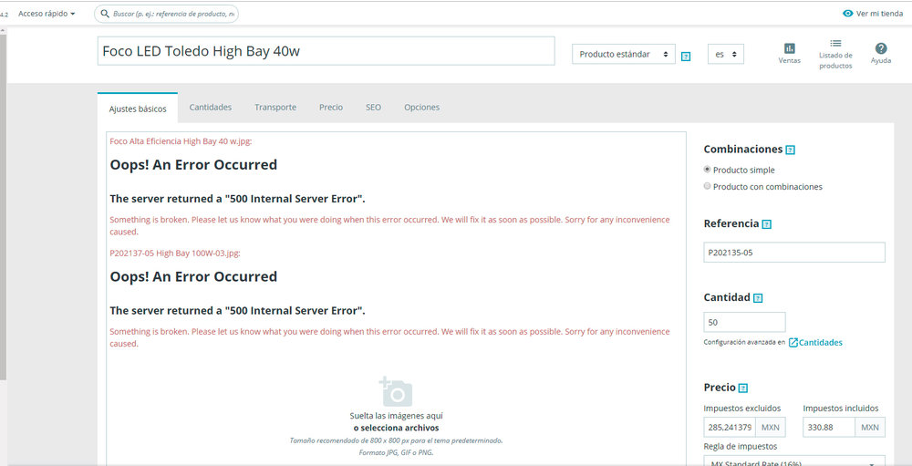This screenshot has width=912, height=466.
Task: Open the language selector showing es
Action: [726, 54]
